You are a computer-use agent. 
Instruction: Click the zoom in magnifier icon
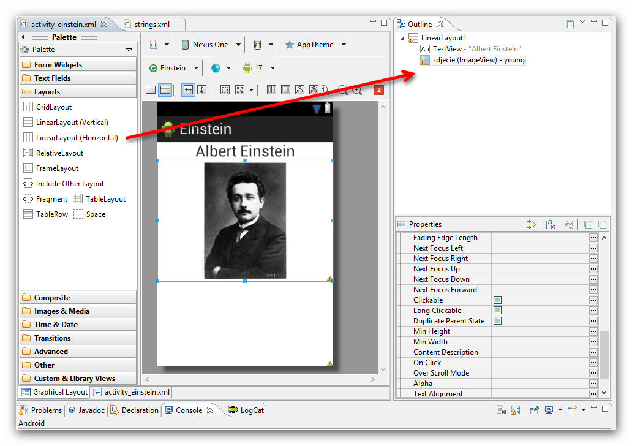click(x=357, y=90)
